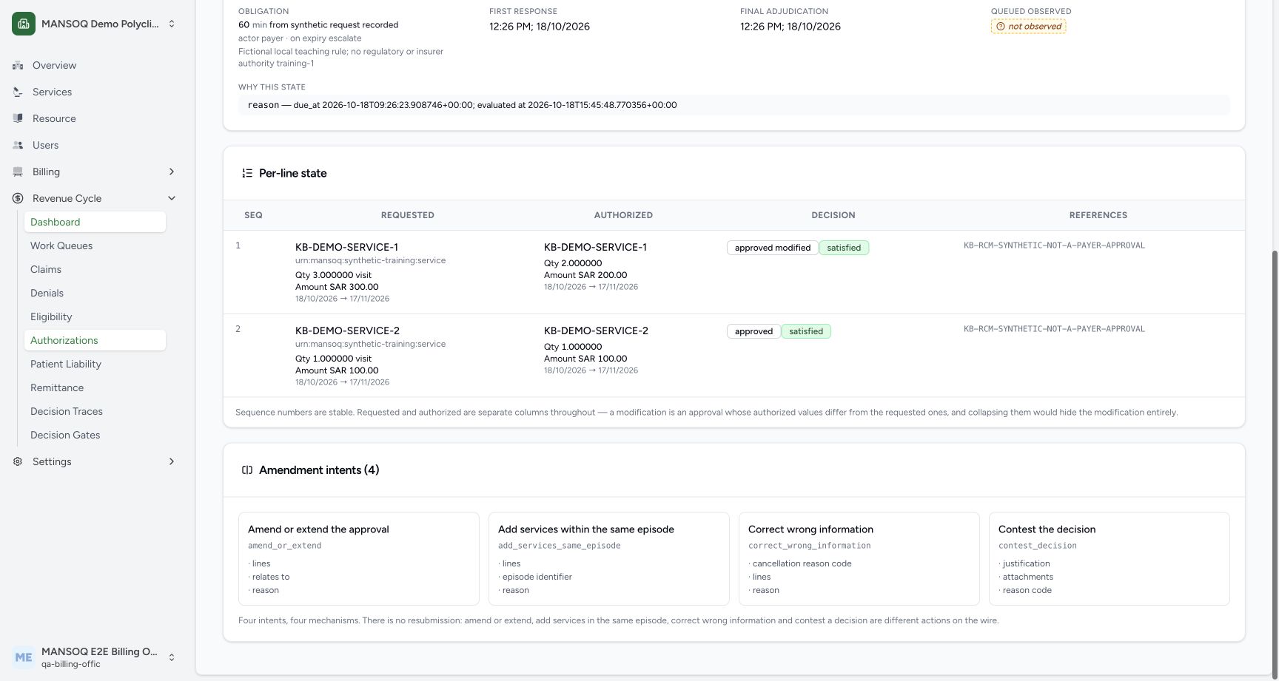The image size is (1279, 681).
Task: Open the user account switcher chevron
Action: click(172, 657)
